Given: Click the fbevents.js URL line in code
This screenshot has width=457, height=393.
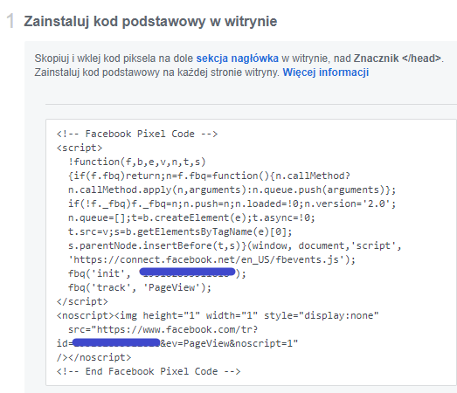Looking at the screenshot, I should pyautogui.click(x=211, y=260).
